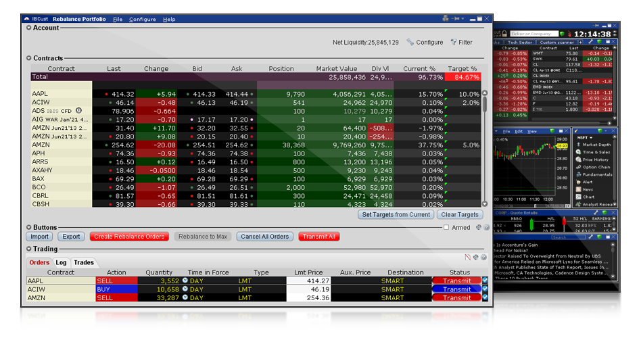
Task: Click Set Targets from Current
Action: coord(396,214)
